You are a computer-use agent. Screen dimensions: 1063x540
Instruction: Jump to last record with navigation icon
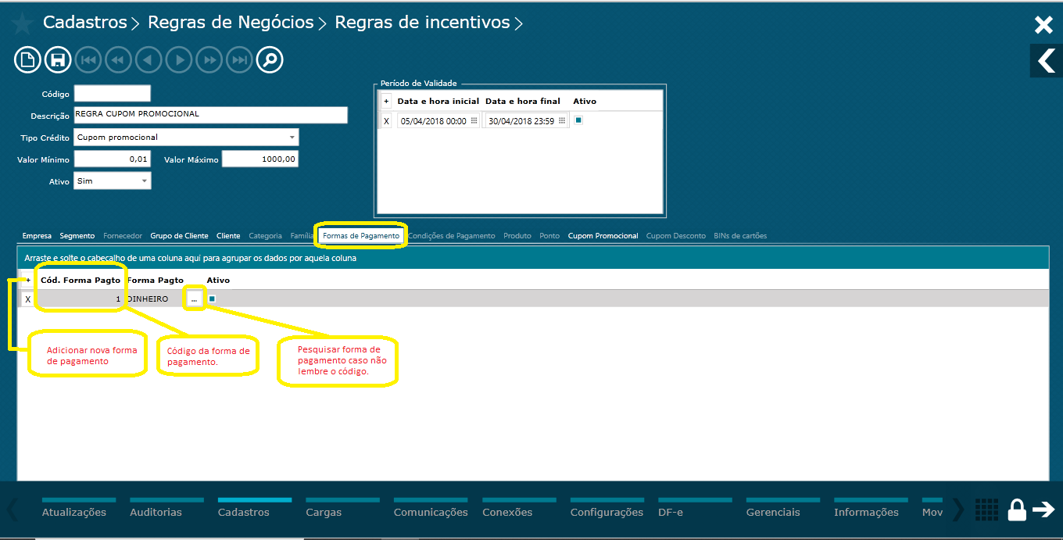tap(239, 59)
